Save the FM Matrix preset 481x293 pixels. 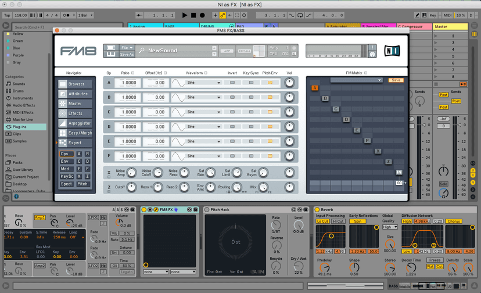pyautogui.click(x=396, y=80)
